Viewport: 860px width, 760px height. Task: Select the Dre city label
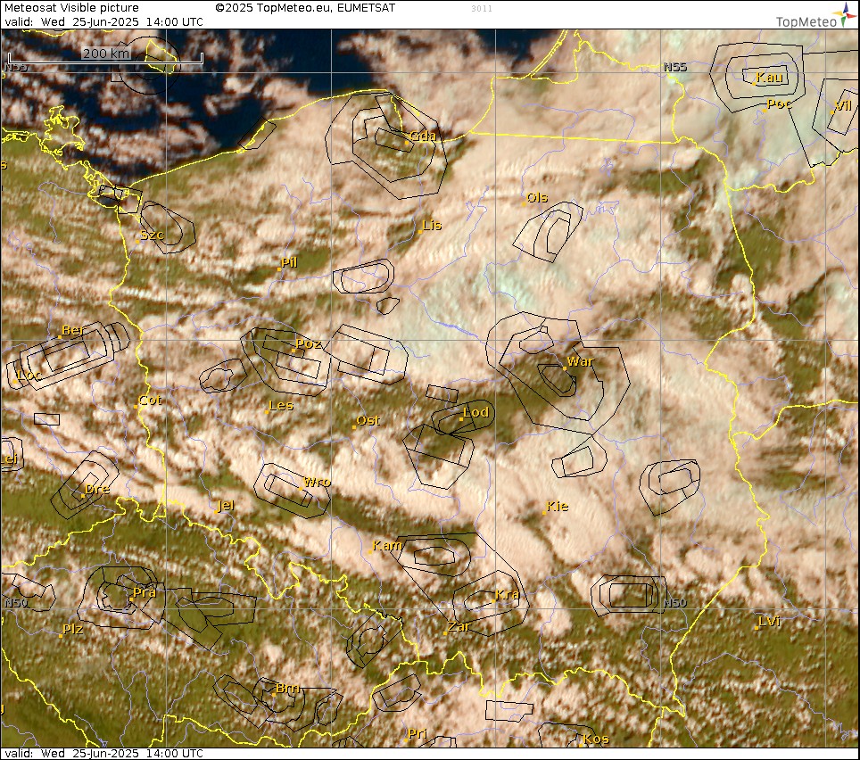(x=97, y=489)
